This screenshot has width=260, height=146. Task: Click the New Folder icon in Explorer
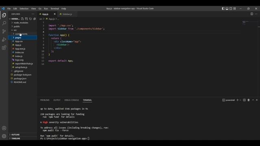point(26,19)
